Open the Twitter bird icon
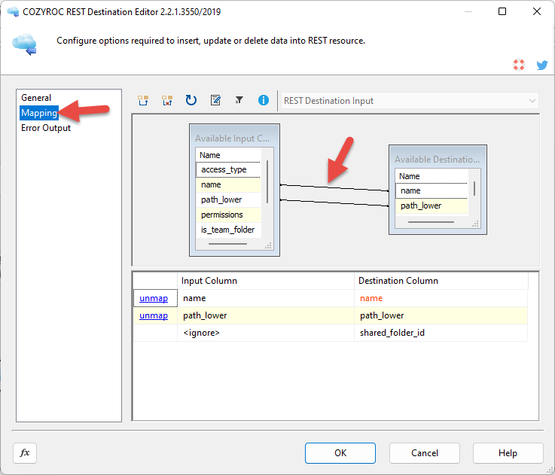 coord(542,65)
